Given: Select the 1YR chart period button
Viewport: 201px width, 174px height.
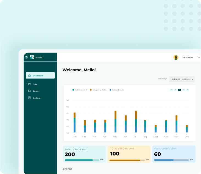Looking at the screenshot, I should point(188,90).
